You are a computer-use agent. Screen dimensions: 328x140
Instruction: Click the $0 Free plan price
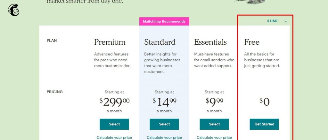264,102
